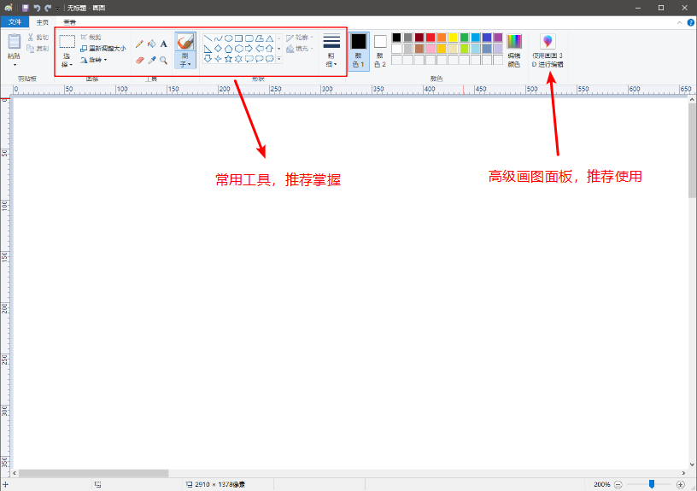Open Paint help question mark icon
Screen dimensions: 697x491
[x=691, y=23]
